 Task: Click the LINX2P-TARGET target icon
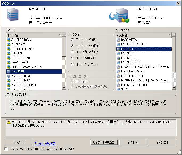coord(118,76)
